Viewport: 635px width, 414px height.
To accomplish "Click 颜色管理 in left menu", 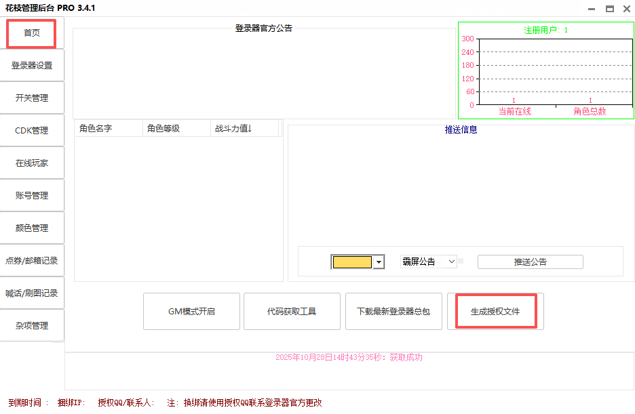I will click(32, 228).
